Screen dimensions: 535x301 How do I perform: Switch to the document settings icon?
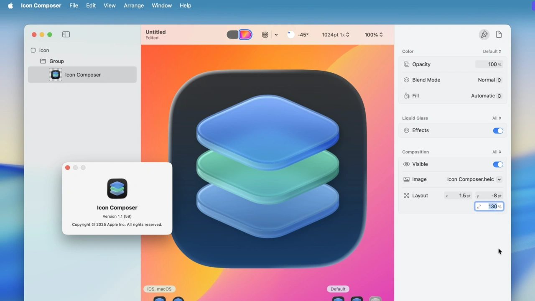499,34
